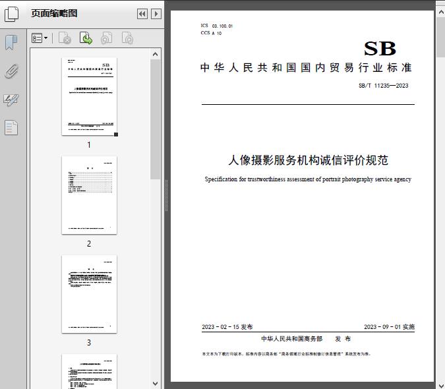Click the thumbnail pane scrollbar thumb

tap(155, 119)
